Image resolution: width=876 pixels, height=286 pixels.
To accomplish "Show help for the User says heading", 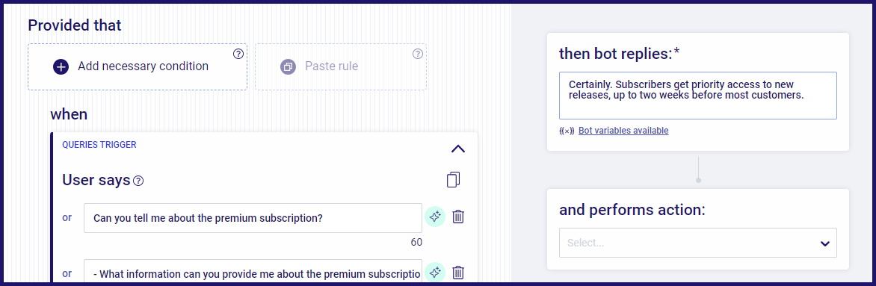I will click(139, 181).
